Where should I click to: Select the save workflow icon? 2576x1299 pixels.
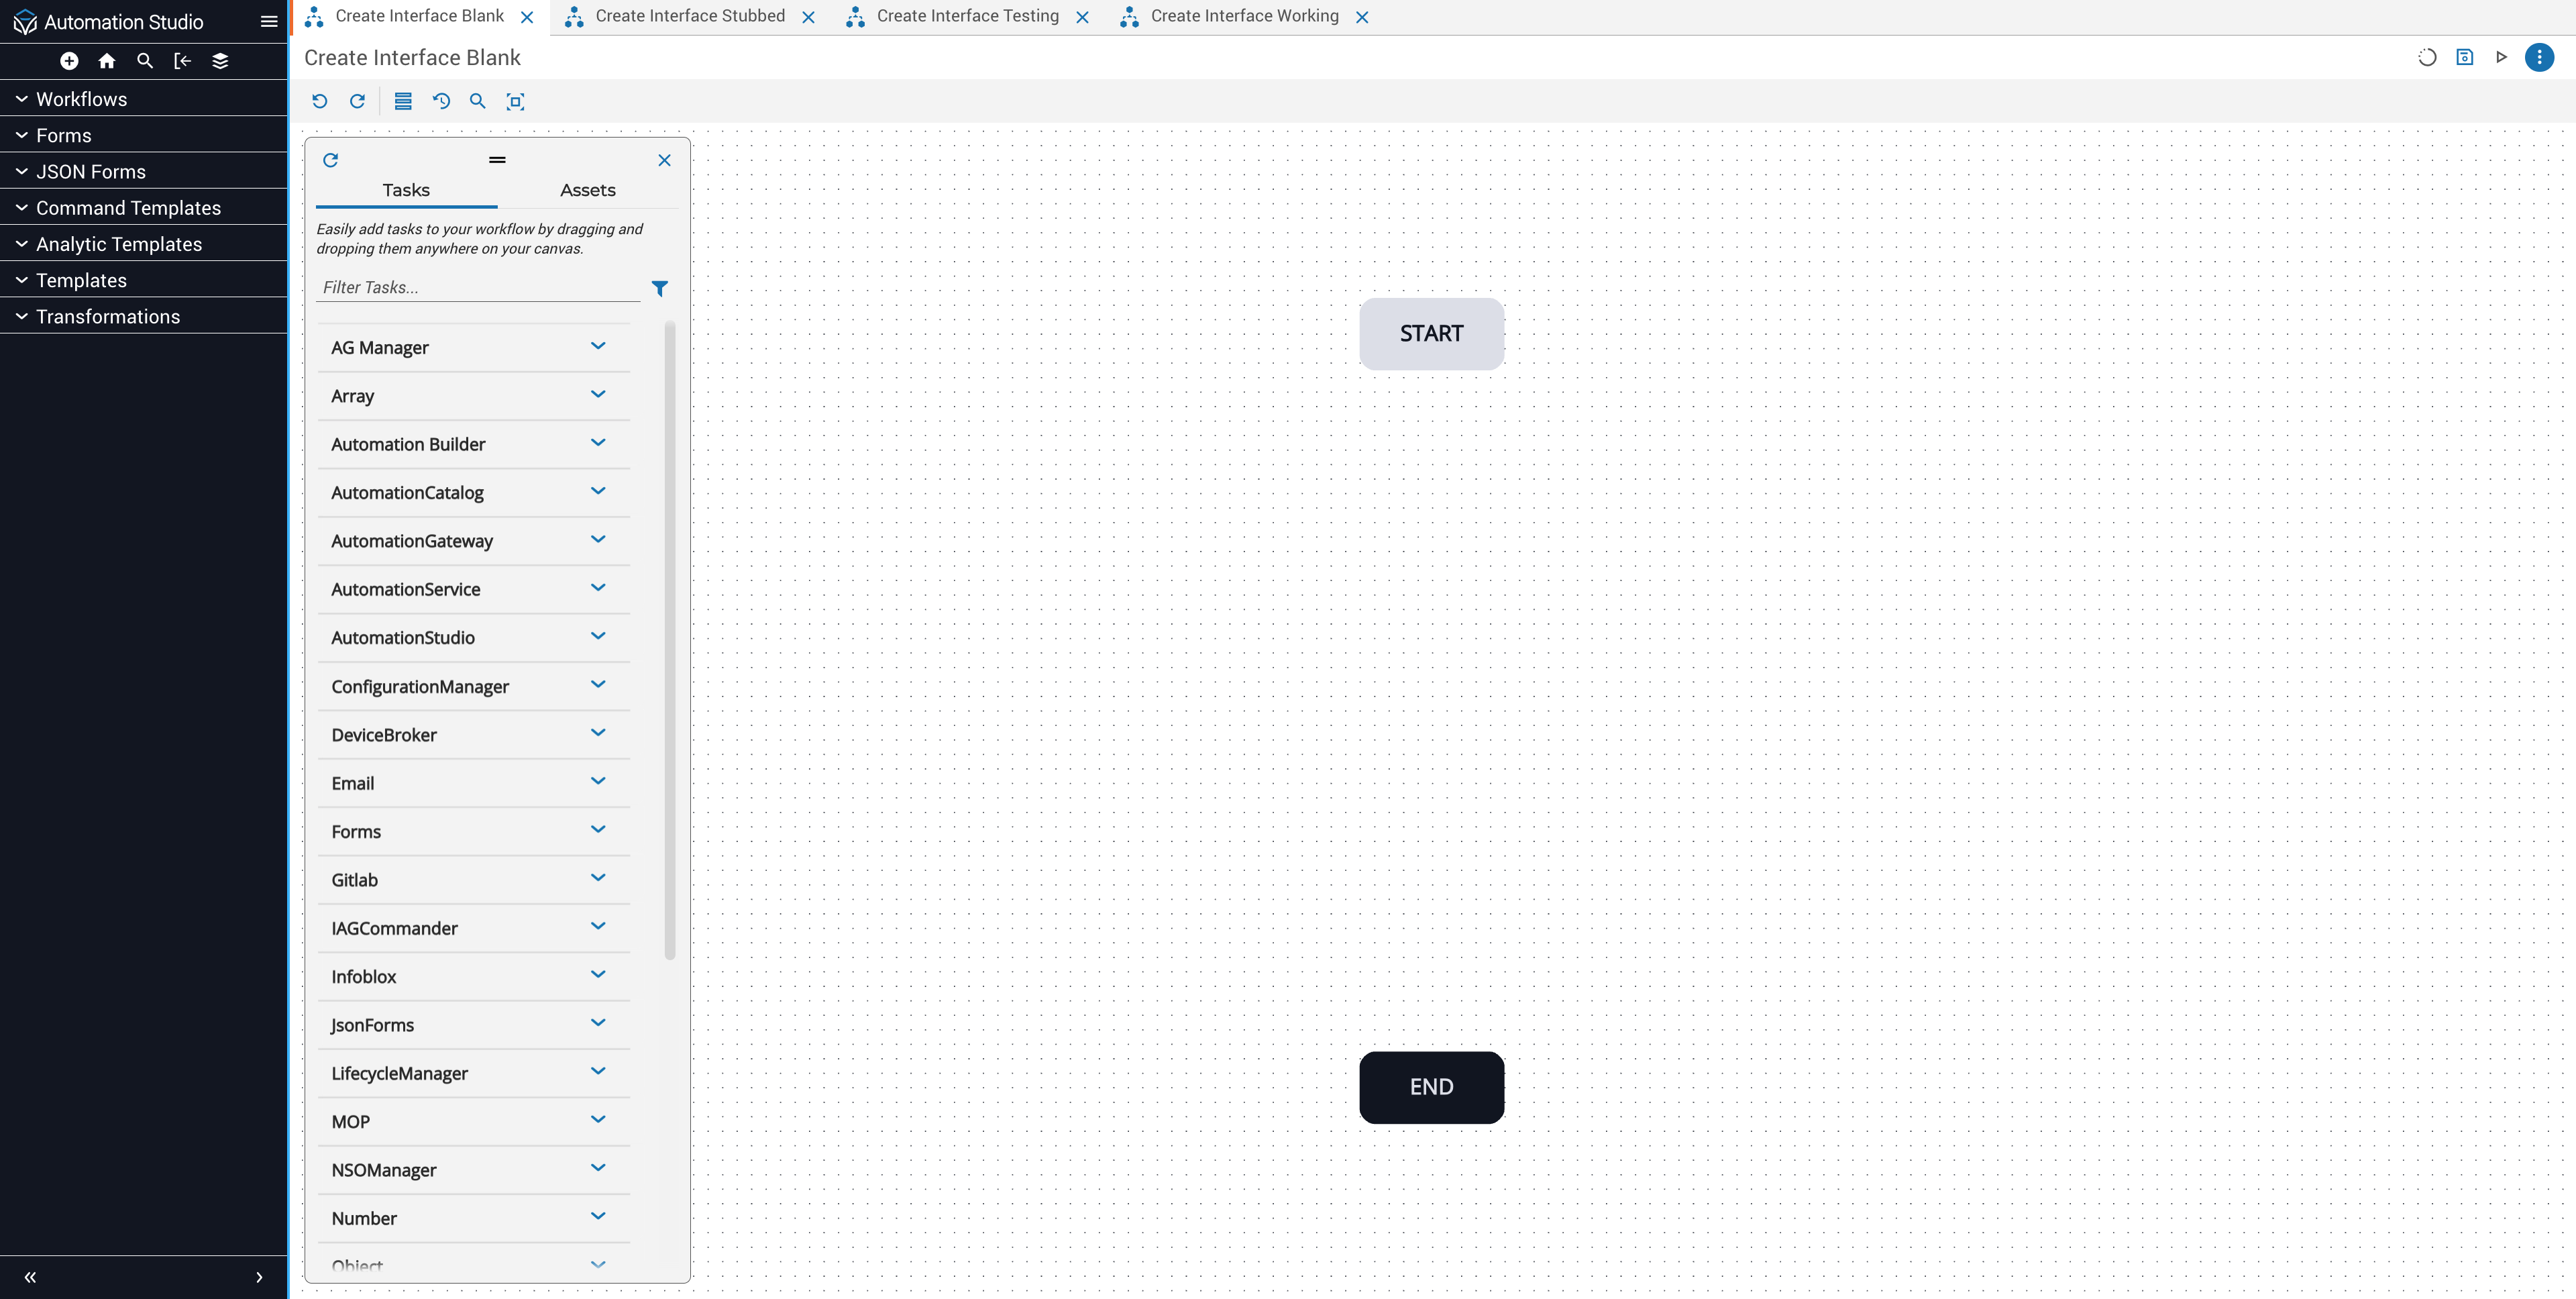[2466, 57]
